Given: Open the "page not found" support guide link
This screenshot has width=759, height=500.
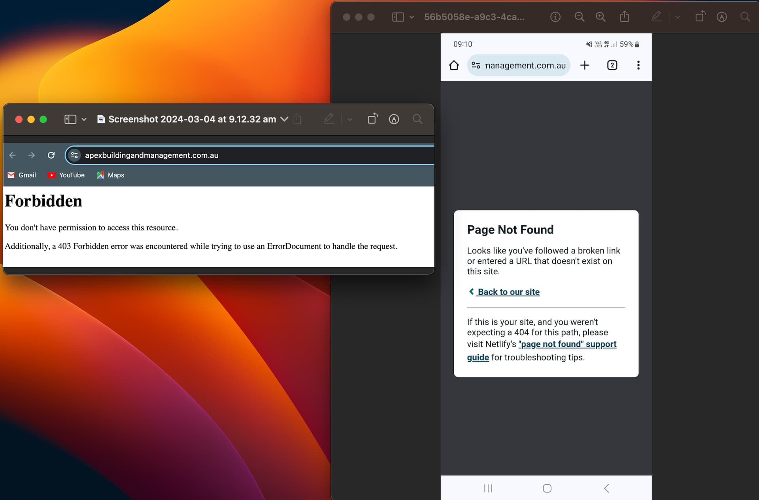Looking at the screenshot, I should pos(567,344).
